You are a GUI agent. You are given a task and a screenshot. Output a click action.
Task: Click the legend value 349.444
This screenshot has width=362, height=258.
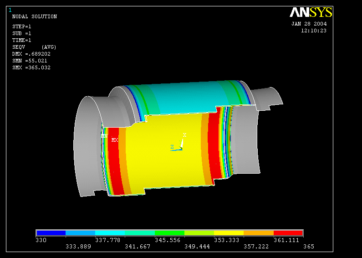click(197, 247)
